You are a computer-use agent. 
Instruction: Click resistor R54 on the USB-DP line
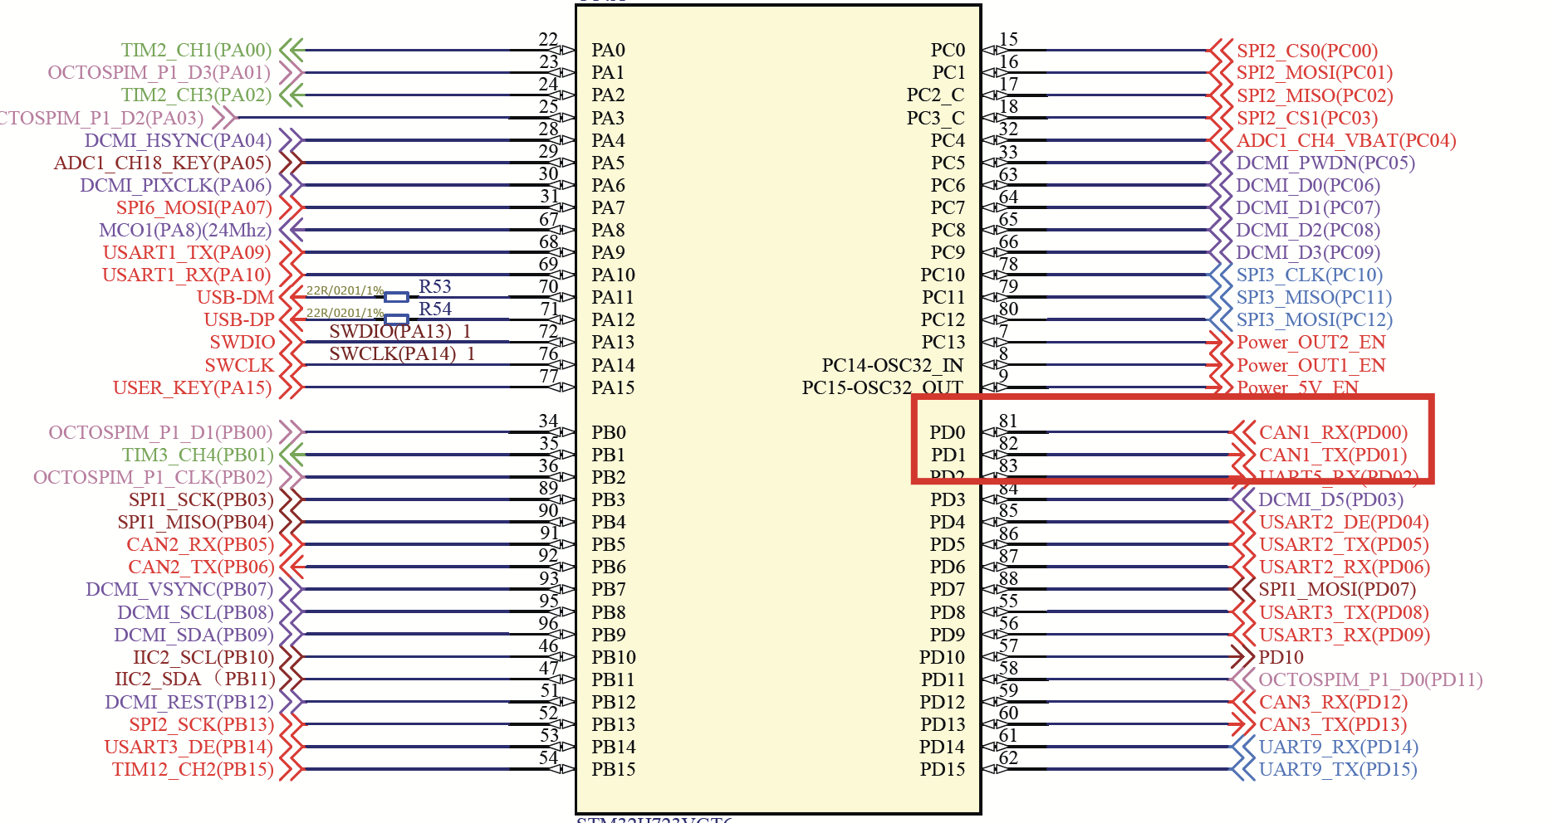coord(397,319)
